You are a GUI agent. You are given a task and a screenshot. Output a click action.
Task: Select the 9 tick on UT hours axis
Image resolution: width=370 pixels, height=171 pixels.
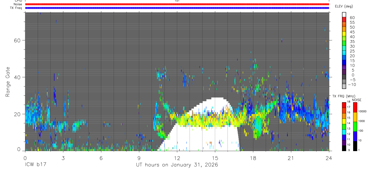point(139,158)
